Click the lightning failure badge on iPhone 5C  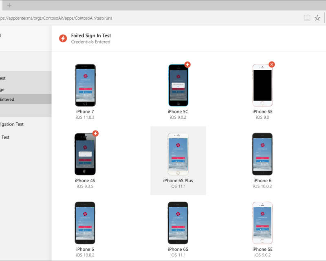click(187, 64)
